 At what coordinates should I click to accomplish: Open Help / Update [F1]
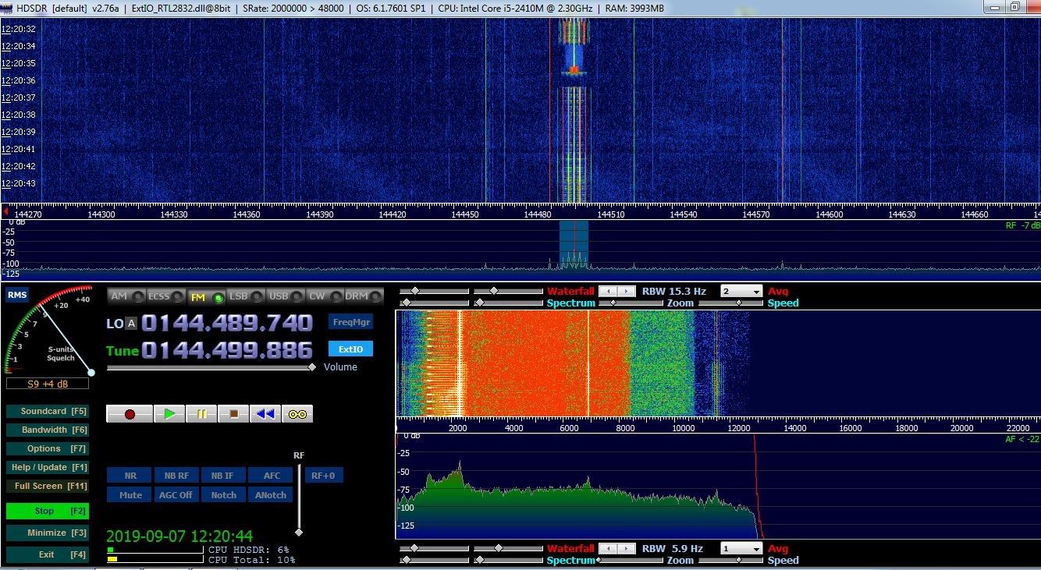[x=47, y=467]
